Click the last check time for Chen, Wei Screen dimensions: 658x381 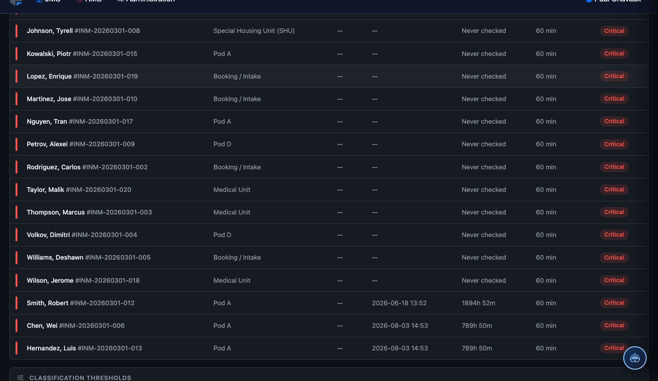point(400,325)
